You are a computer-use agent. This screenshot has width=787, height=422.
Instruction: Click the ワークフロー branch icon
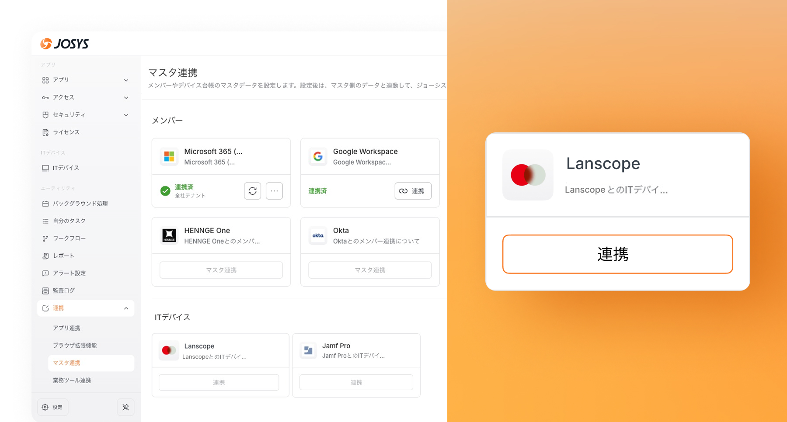click(45, 239)
